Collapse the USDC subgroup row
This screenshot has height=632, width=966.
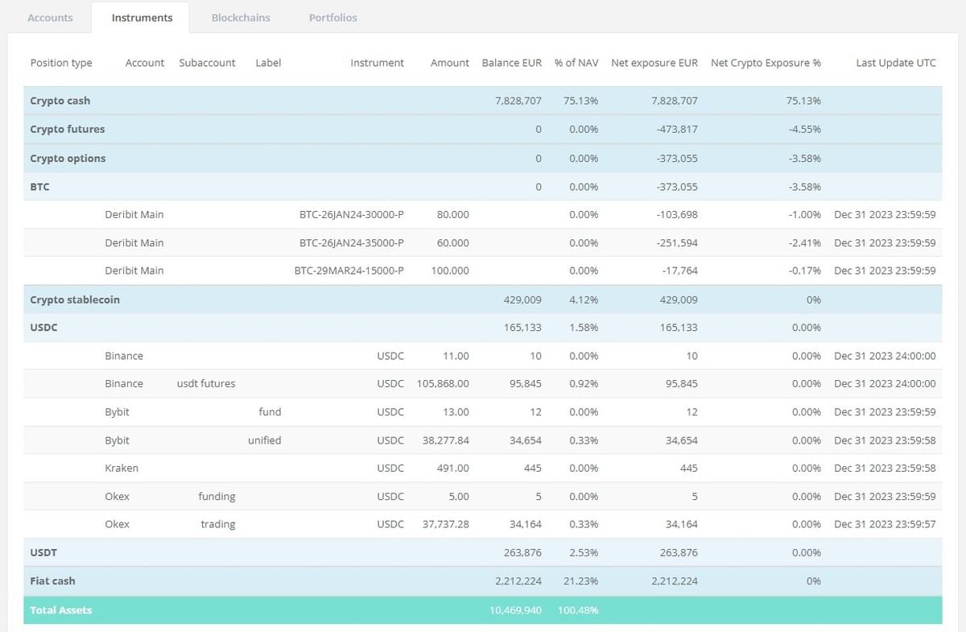43,328
